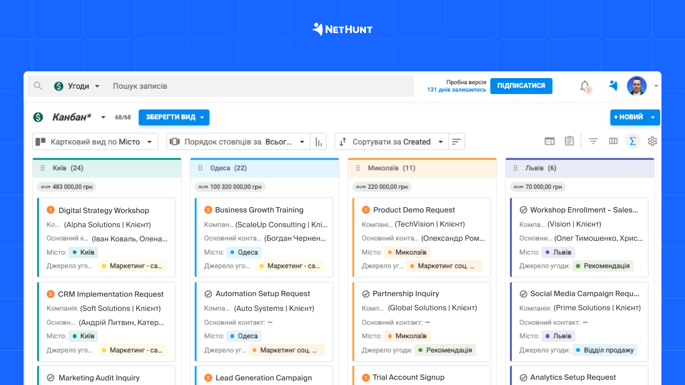Image resolution: width=685 pixels, height=385 pixels.
Task: Click the Миколаїв column drag handle
Action: [x=358, y=168]
